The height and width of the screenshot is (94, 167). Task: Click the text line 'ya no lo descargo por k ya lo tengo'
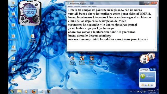(x=91, y=28)
